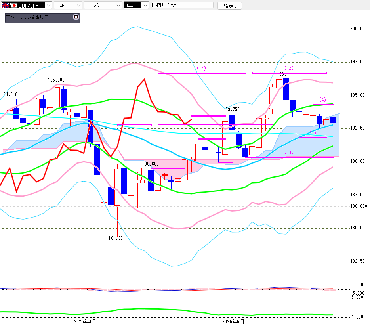Viewport: 370px width, 325px height.
Task: Click the 190.00 price axis label
Action: 357,161
